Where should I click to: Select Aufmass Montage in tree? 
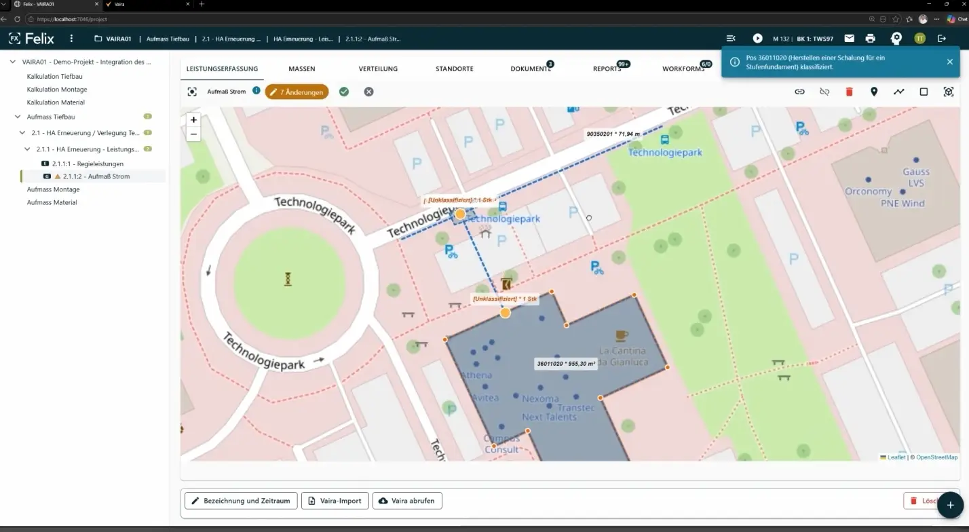click(53, 189)
